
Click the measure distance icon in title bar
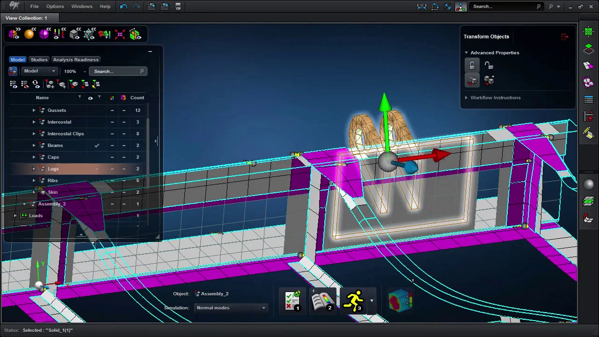pos(422,7)
